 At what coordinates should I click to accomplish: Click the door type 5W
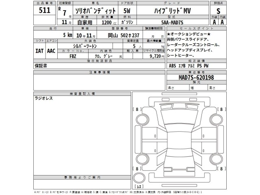[127, 11]
